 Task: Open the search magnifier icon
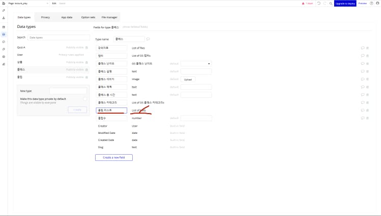click(331, 4)
